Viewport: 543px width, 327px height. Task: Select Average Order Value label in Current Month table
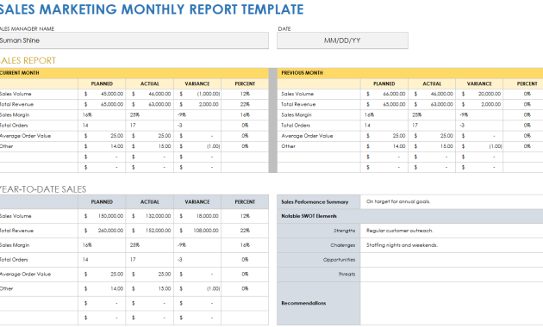(25, 136)
